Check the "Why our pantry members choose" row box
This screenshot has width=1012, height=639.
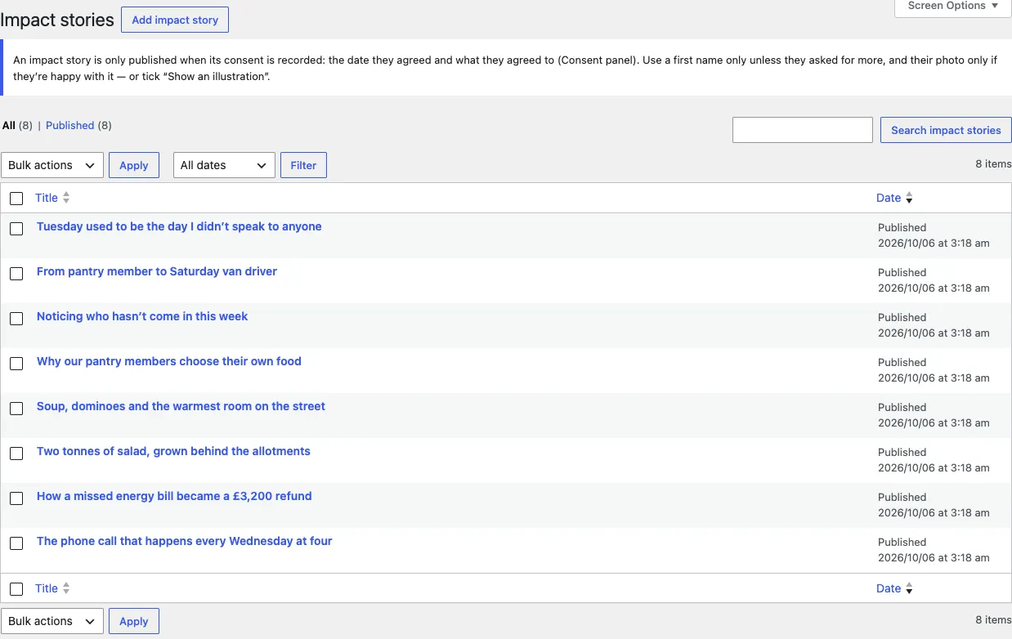click(x=16, y=364)
